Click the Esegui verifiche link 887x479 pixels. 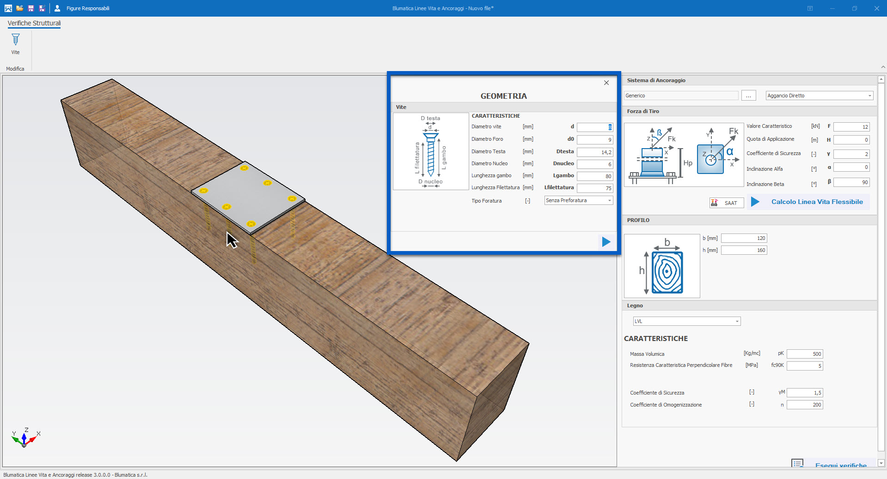[840, 465]
